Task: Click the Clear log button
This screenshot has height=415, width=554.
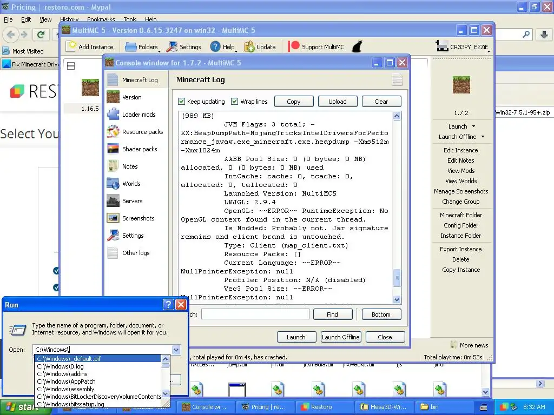Action: tap(381, 101)
